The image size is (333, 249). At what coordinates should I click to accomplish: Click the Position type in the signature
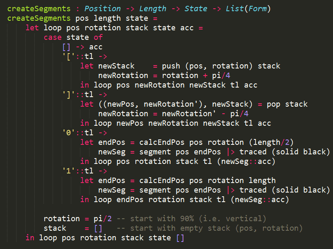(103, 8)
